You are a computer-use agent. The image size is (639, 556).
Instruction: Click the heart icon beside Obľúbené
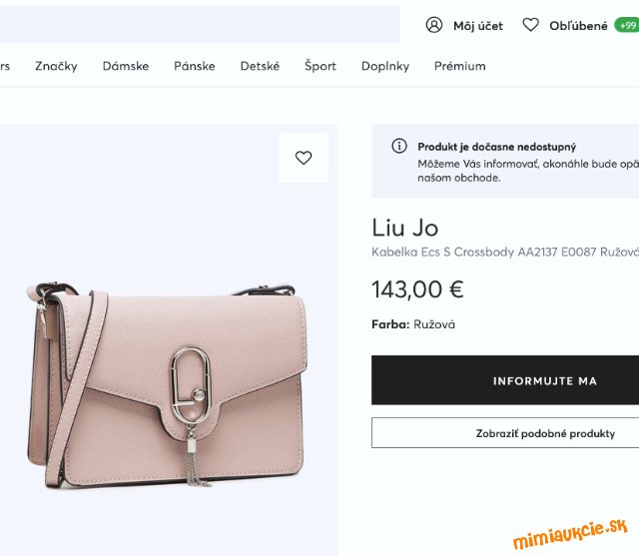point(530,25)
